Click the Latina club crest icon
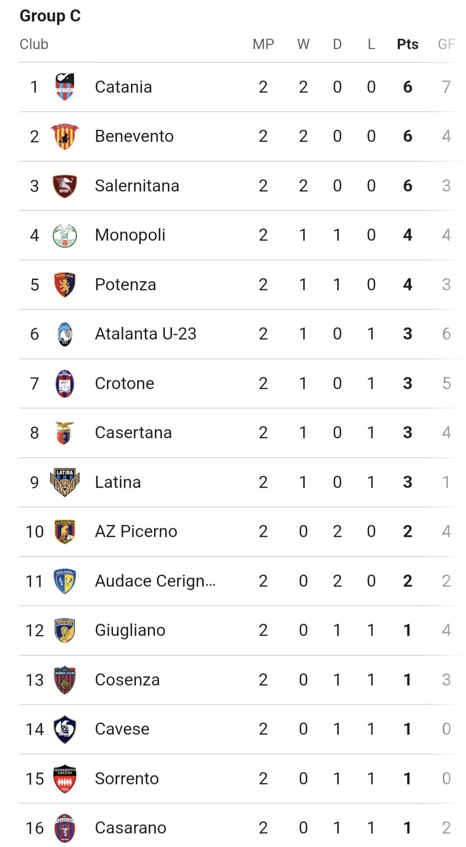 (65, 482)
